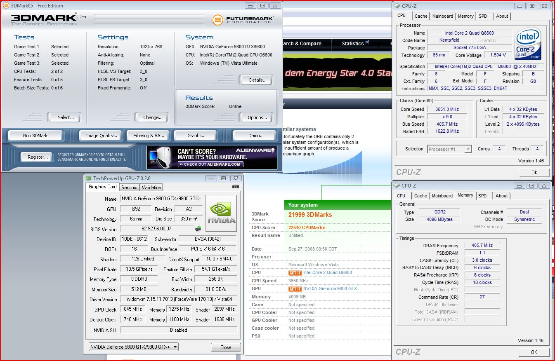Open the SPD tab in top CPU-Z
Viewport: 555px width, 361px height.
coord(483,16)
